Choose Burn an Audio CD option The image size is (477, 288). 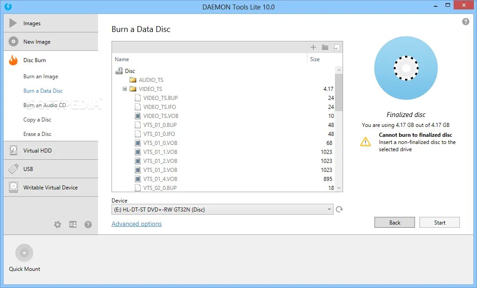45,105
